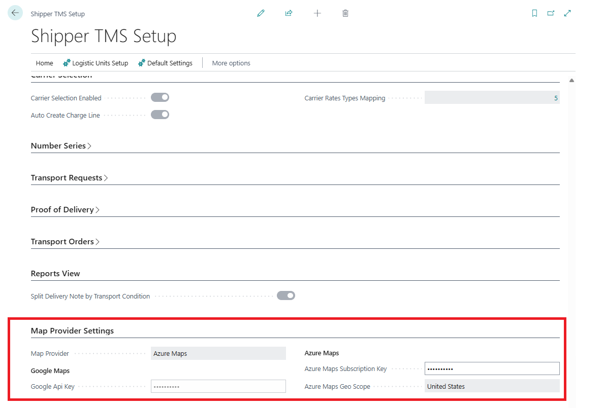Toggle Split Delivery Note by Transport Condition
Image resolution: width=605 pixels, height=408 pixels.
[x=285, y=295]
